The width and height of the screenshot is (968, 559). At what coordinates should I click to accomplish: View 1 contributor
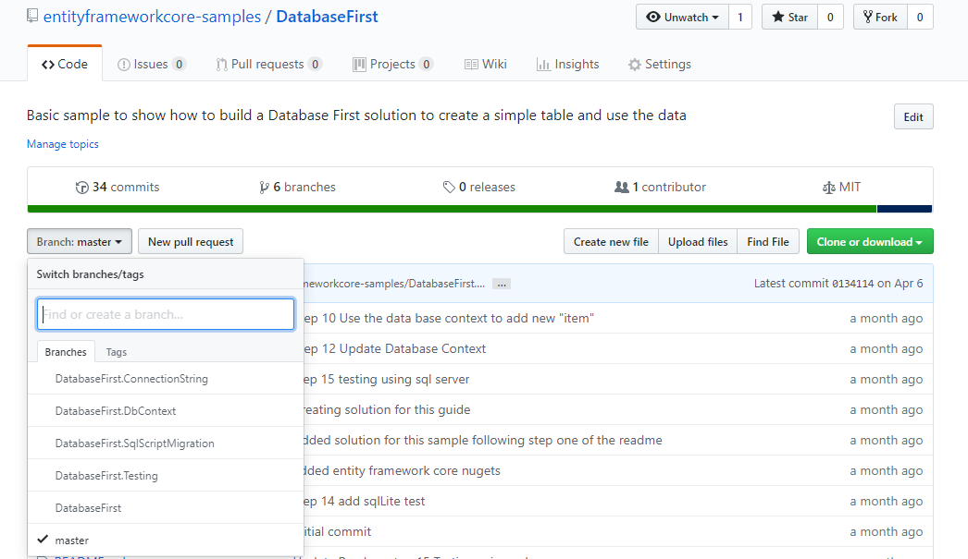(660, 188)
